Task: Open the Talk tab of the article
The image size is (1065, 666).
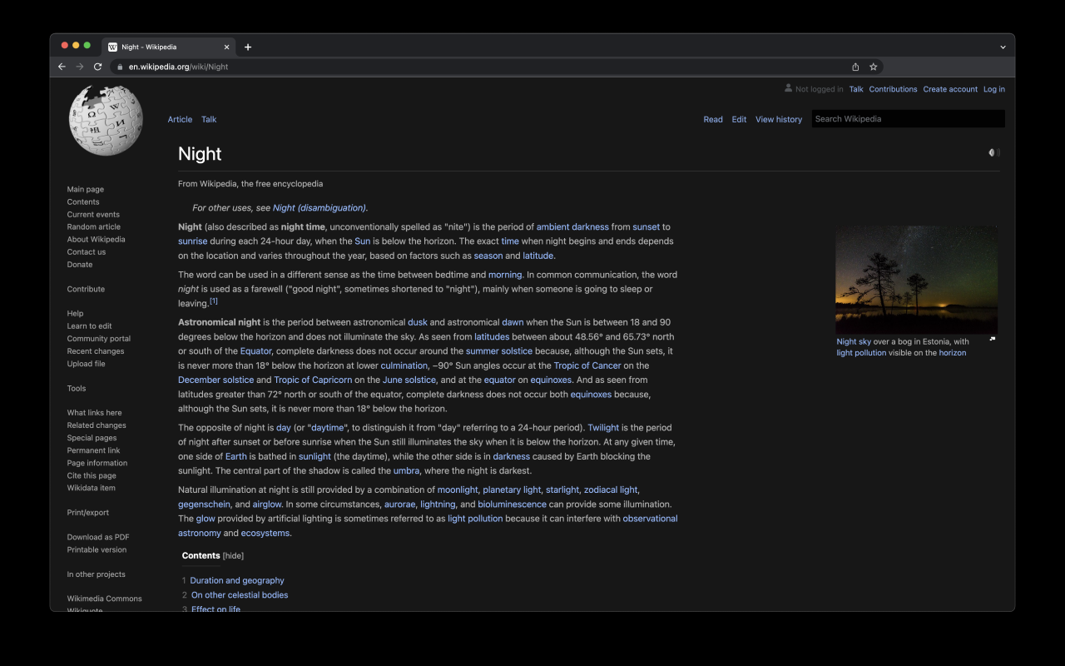Action: (x=209, y=119)
